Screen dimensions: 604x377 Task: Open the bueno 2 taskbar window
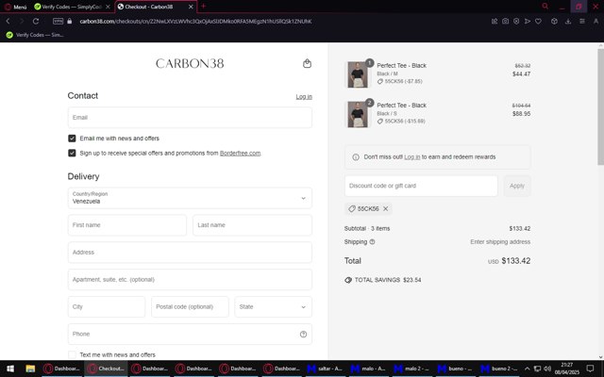coord(500,369)
